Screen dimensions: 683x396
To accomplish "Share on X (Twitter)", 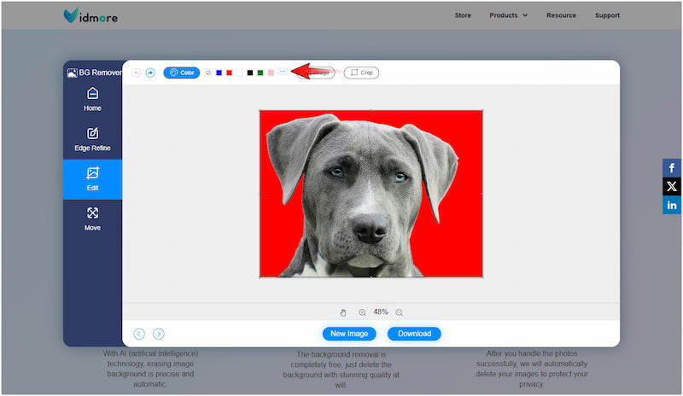I will click(672, 186).
